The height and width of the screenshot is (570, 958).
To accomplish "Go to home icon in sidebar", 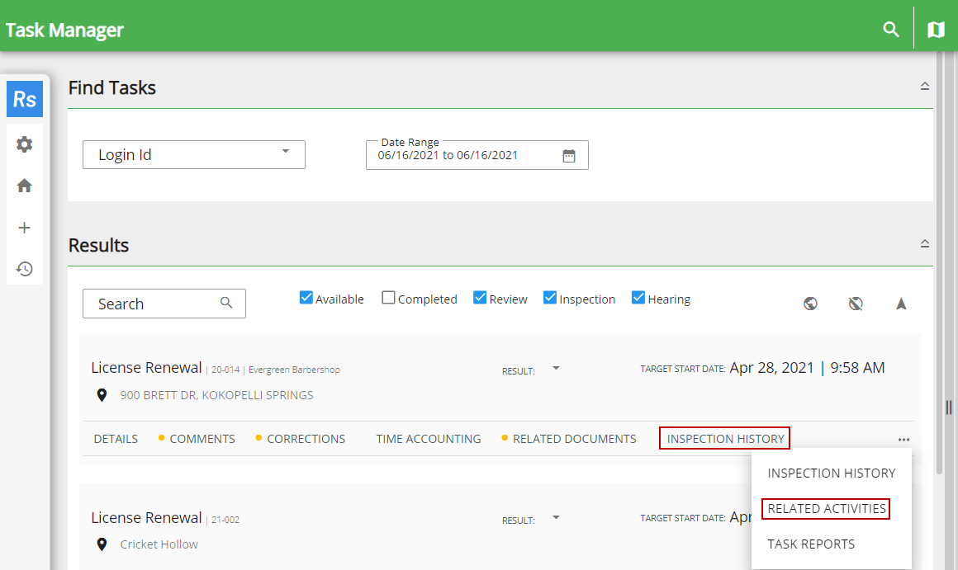I will [25, 186].
